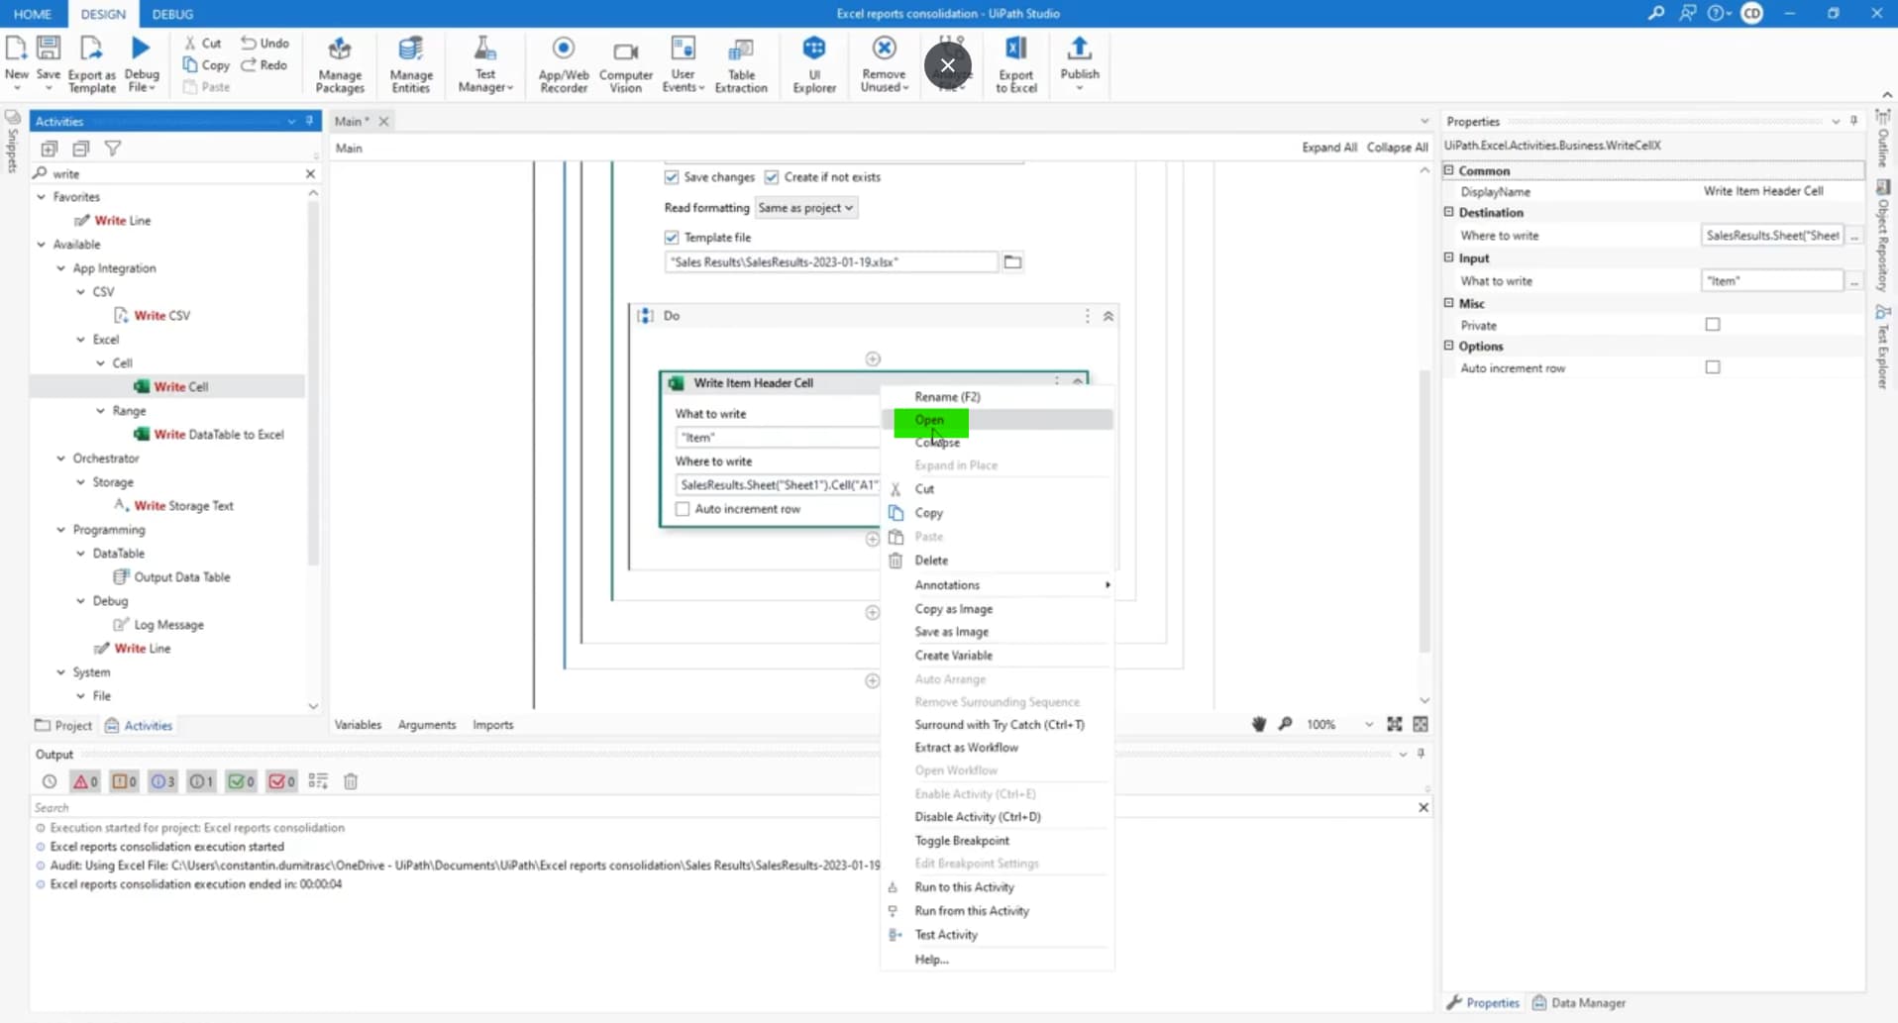Collapse the Favorites tree node
Screen dimensions: 1898x1023
[x=42, y=197]
